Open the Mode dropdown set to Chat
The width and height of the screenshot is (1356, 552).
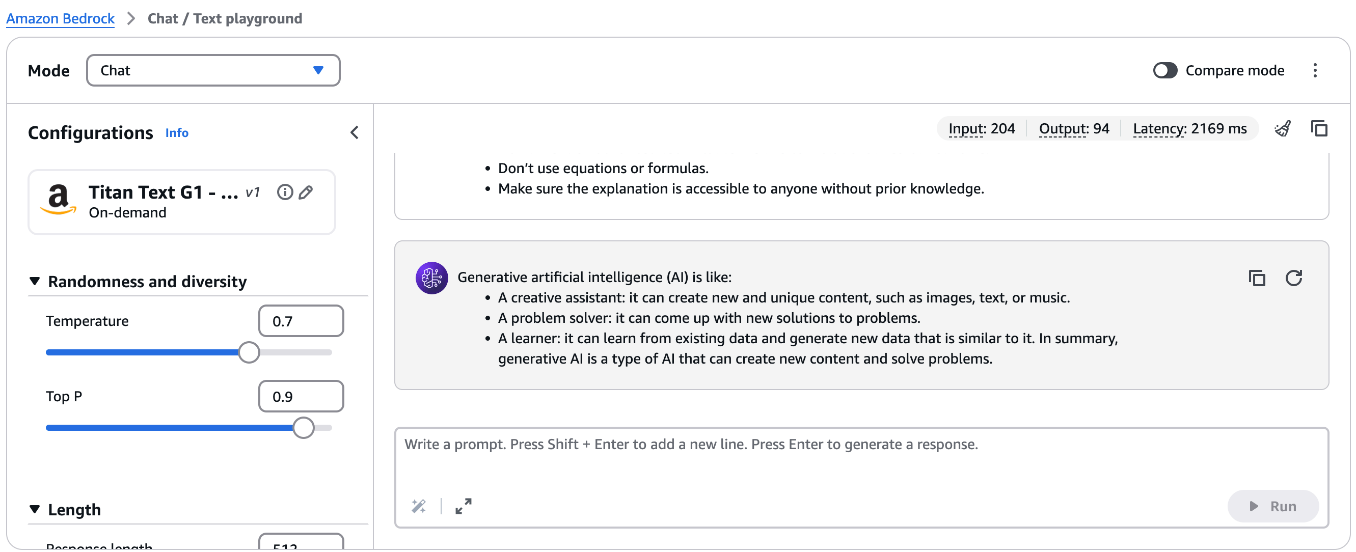(x=213, y=70)
